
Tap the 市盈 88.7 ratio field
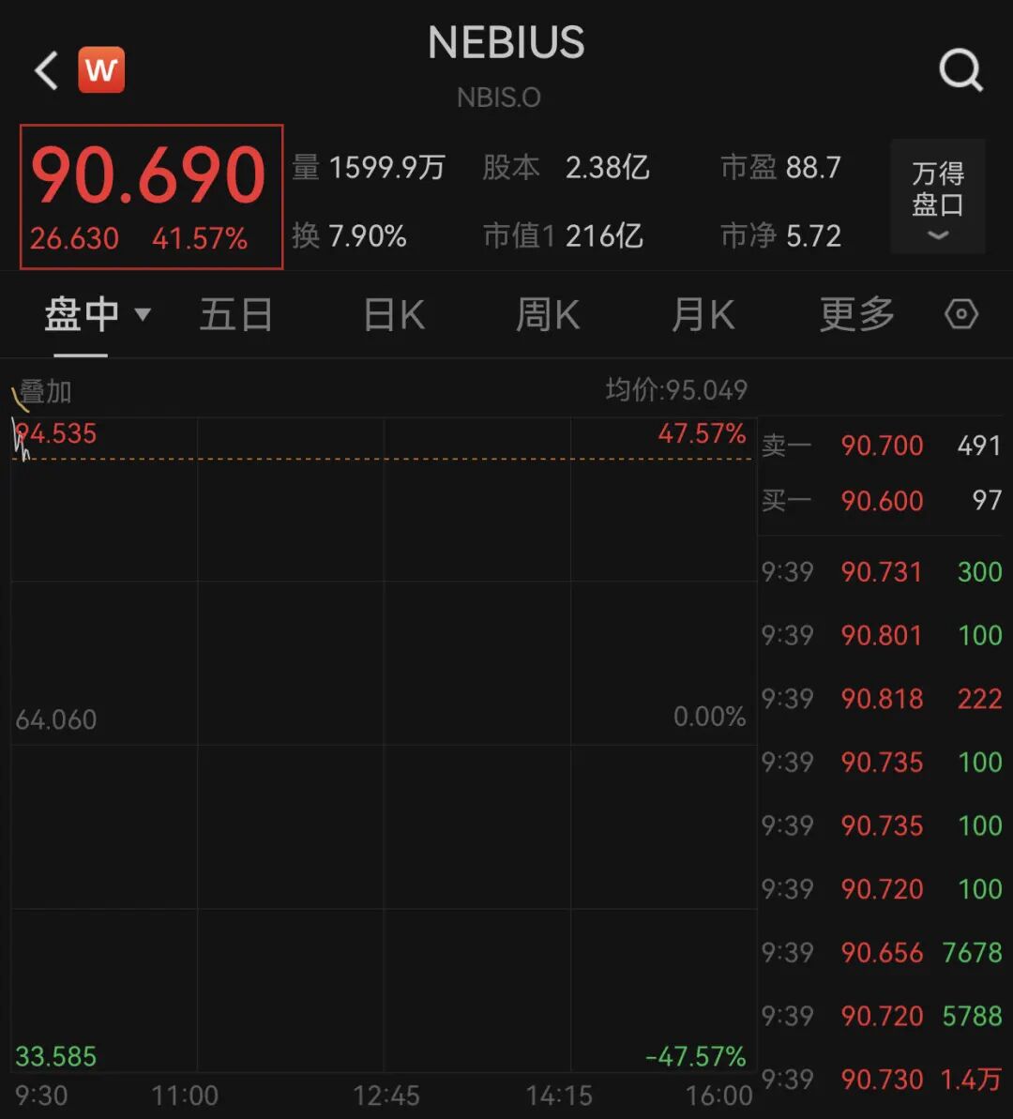780,168
